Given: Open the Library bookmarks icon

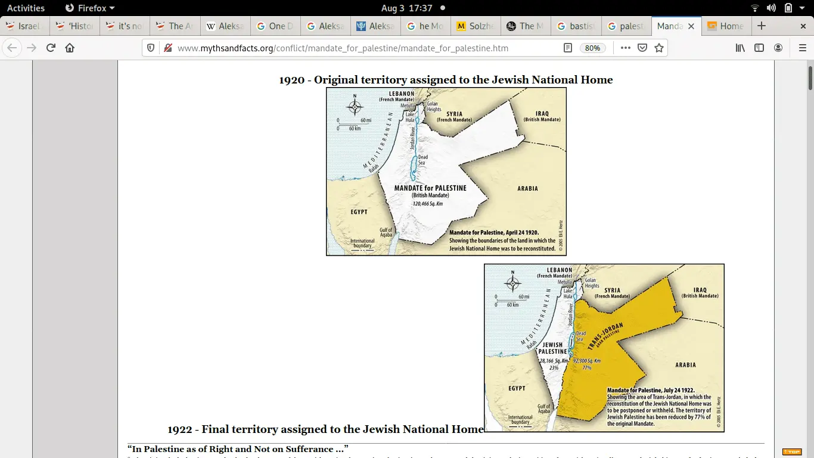Looking at the screenshot, I should [740, 48].
